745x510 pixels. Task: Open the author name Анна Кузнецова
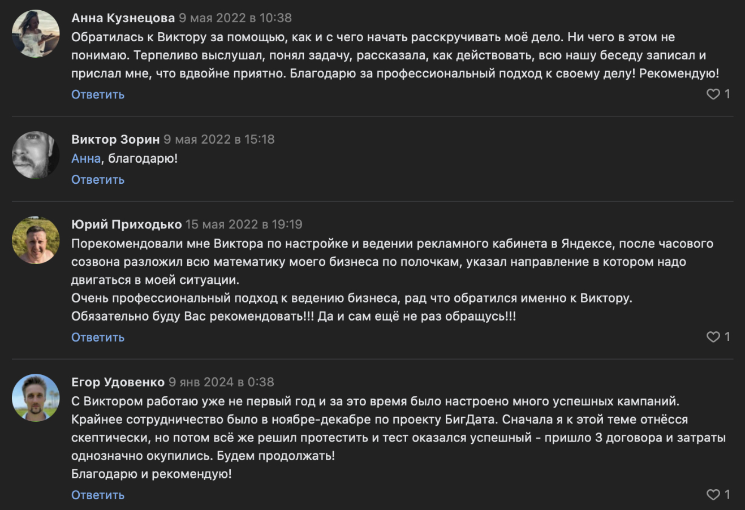click(123, 18)
